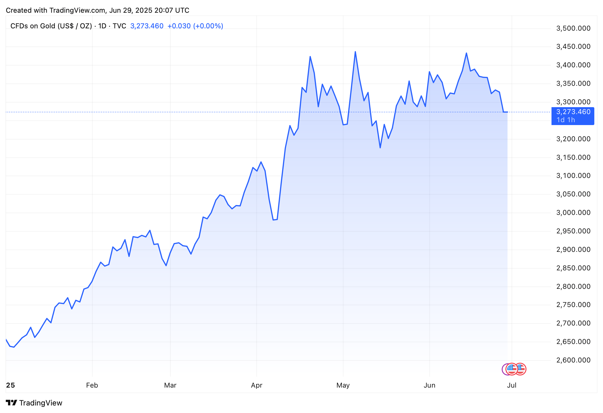Open the purple-ringed event marker
The width and height of the screenshot is (603, 413).
click(x=504, y=369)
